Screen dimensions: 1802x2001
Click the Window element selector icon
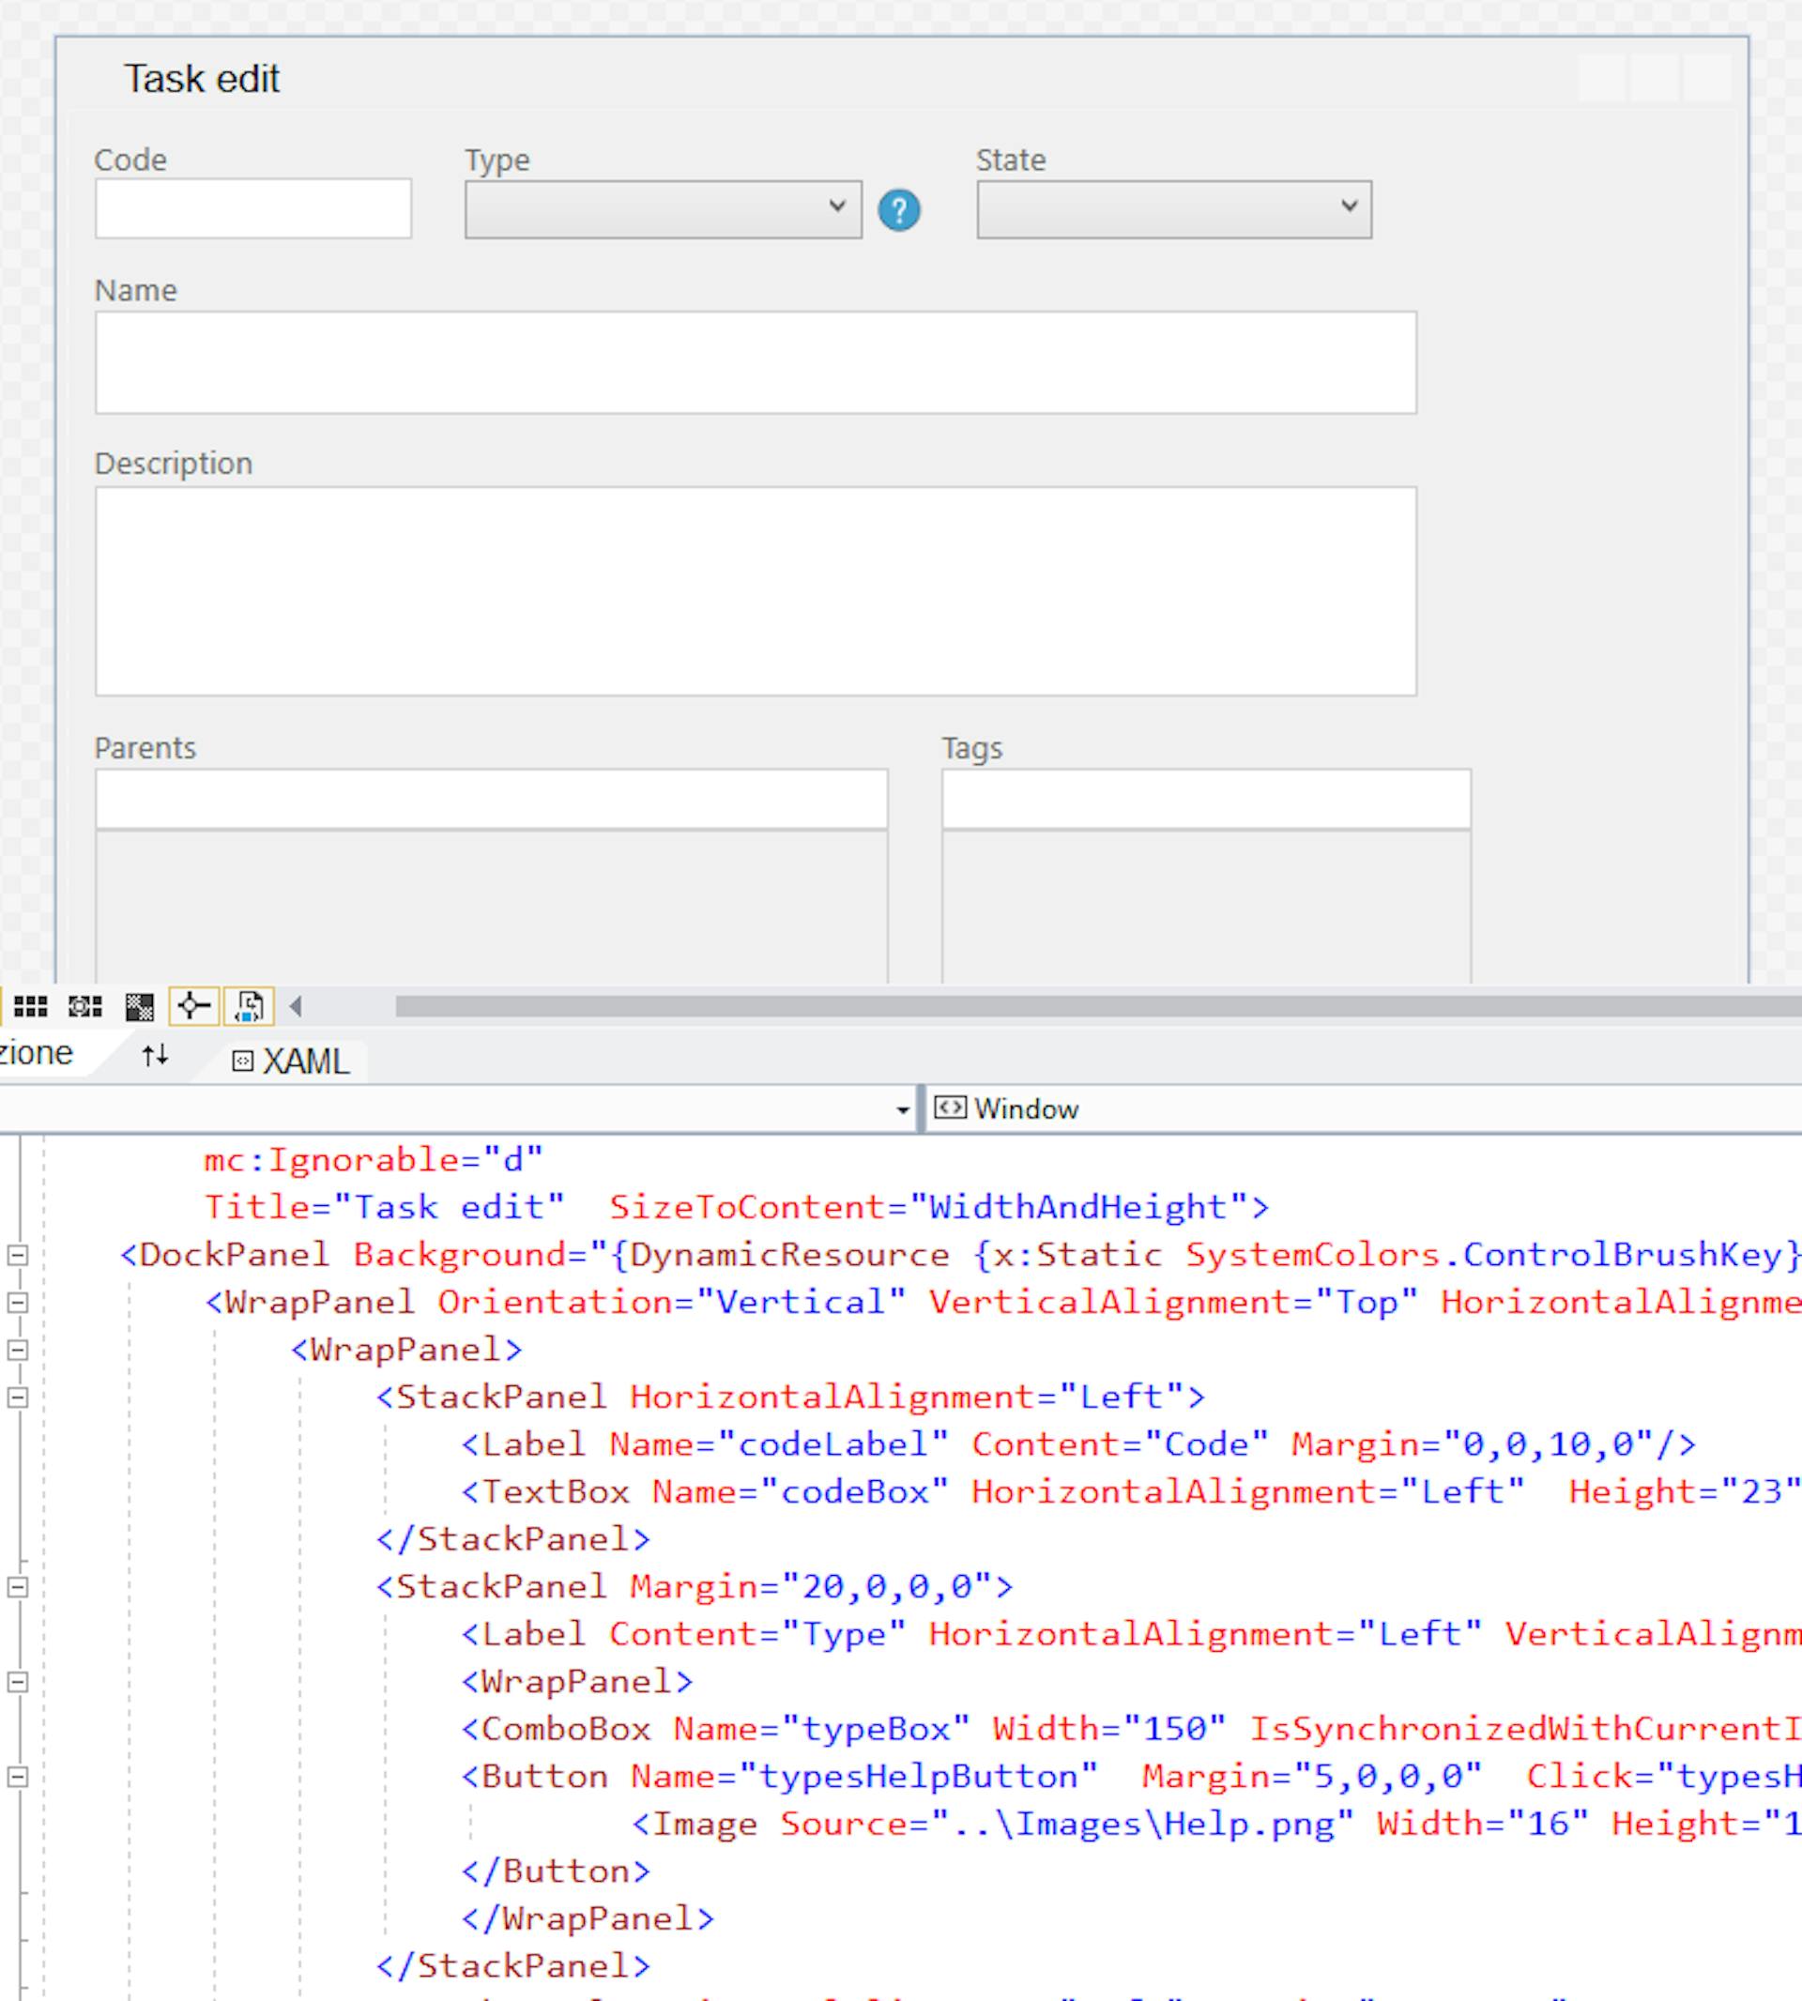click(x=950, y=1107)
